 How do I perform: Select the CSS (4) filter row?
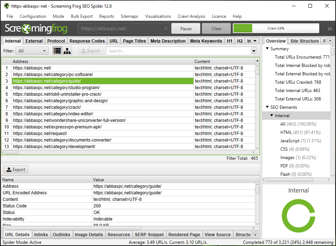click(295, 149)
